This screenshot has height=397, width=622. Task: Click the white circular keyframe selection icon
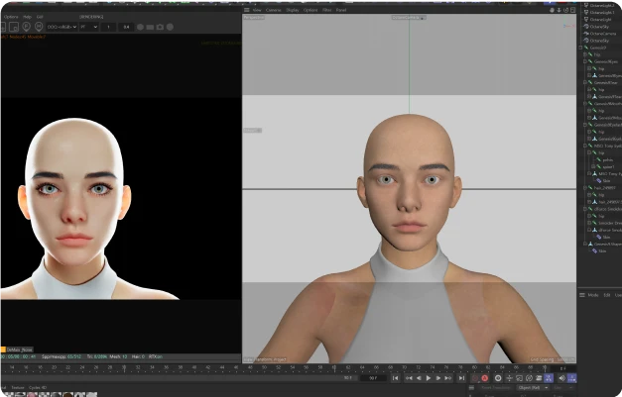point(498,378)
